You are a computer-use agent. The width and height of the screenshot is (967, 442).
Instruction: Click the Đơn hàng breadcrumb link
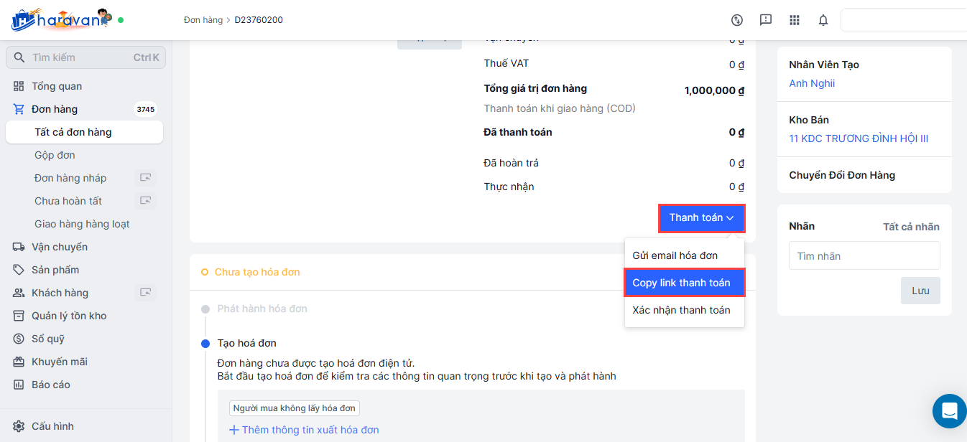203,20
